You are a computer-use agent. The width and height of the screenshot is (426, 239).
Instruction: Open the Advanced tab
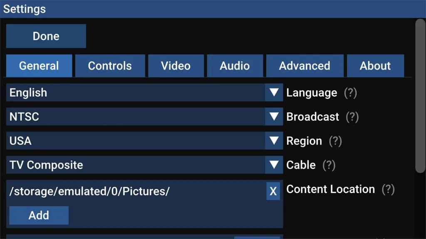305,66
